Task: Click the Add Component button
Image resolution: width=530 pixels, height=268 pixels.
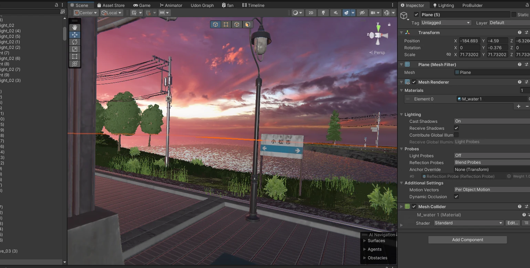Action: point(467,240)
